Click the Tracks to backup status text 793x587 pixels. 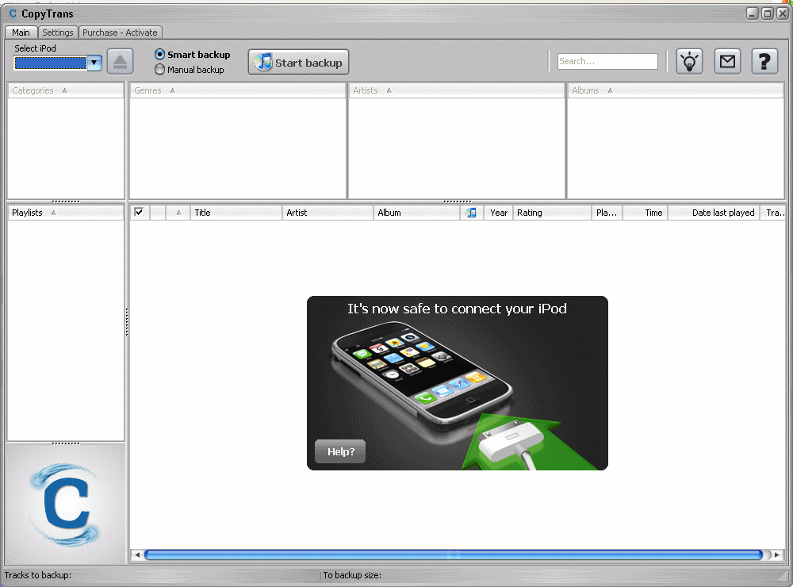pos(38,575)
